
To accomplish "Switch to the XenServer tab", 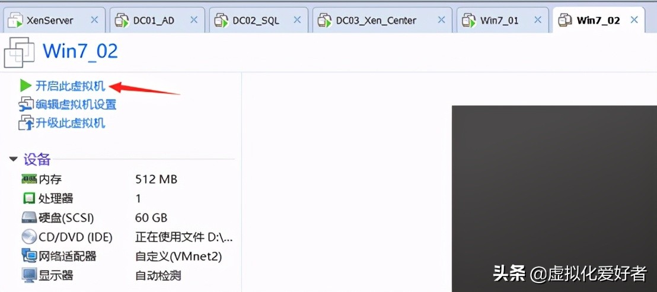I will (53, 20).
